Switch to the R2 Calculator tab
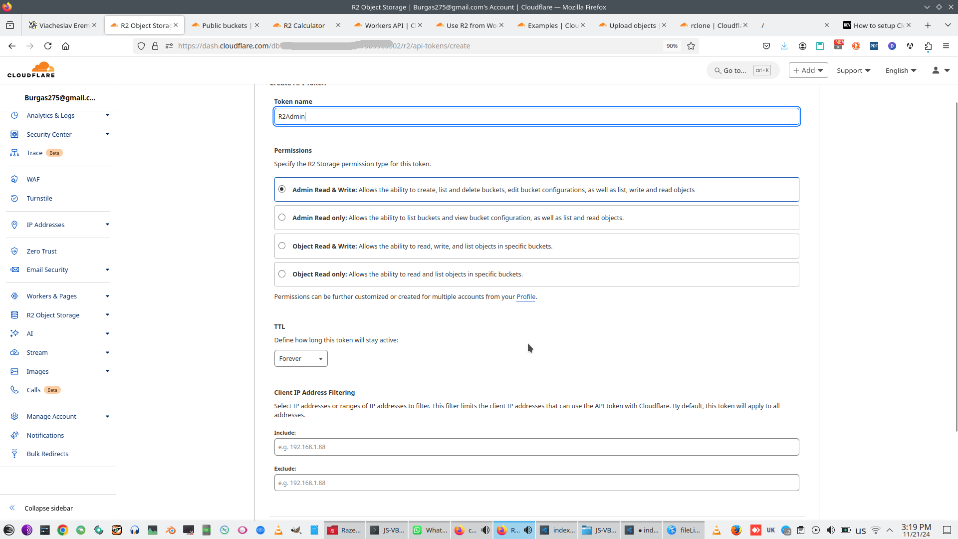This screenshot has width=958, height=539. [304, 25]
